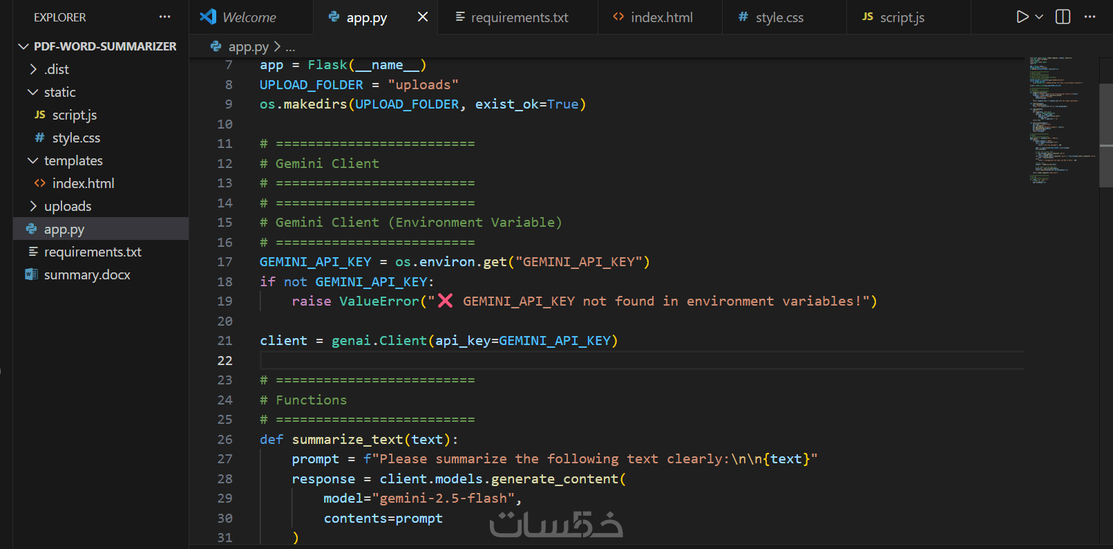Screen dimensions: 1113x549
Task: Open the editor More Actions ellipsis
Action: point(1090,17)
